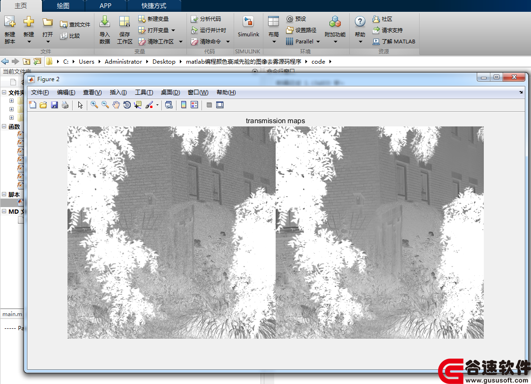This screenshot has width=531, height=384.
Task: Click Show Plot Tools and Dock Figure icon
Action: [x=220, y=105]
